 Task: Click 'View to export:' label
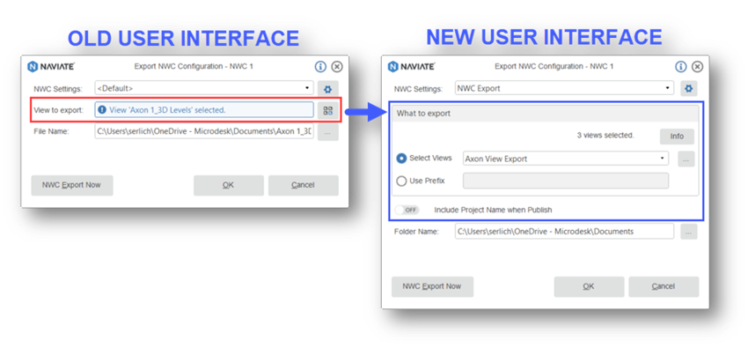tap(59, 110)
